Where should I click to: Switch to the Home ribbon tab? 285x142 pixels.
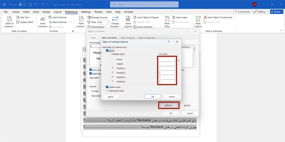(16, 12)
